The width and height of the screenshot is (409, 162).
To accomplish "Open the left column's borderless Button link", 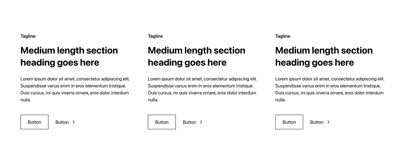I will [x=62, y=122].
